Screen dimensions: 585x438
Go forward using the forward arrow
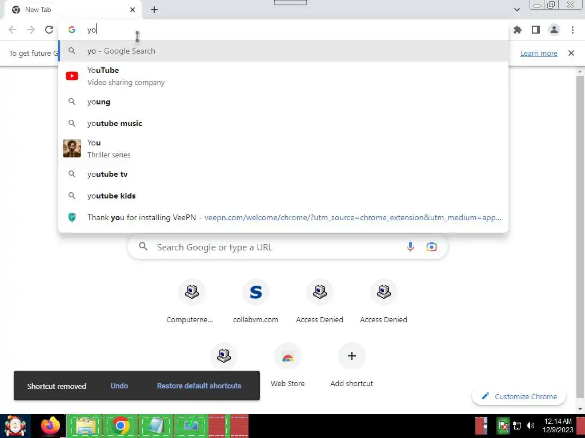coord(31,30)
